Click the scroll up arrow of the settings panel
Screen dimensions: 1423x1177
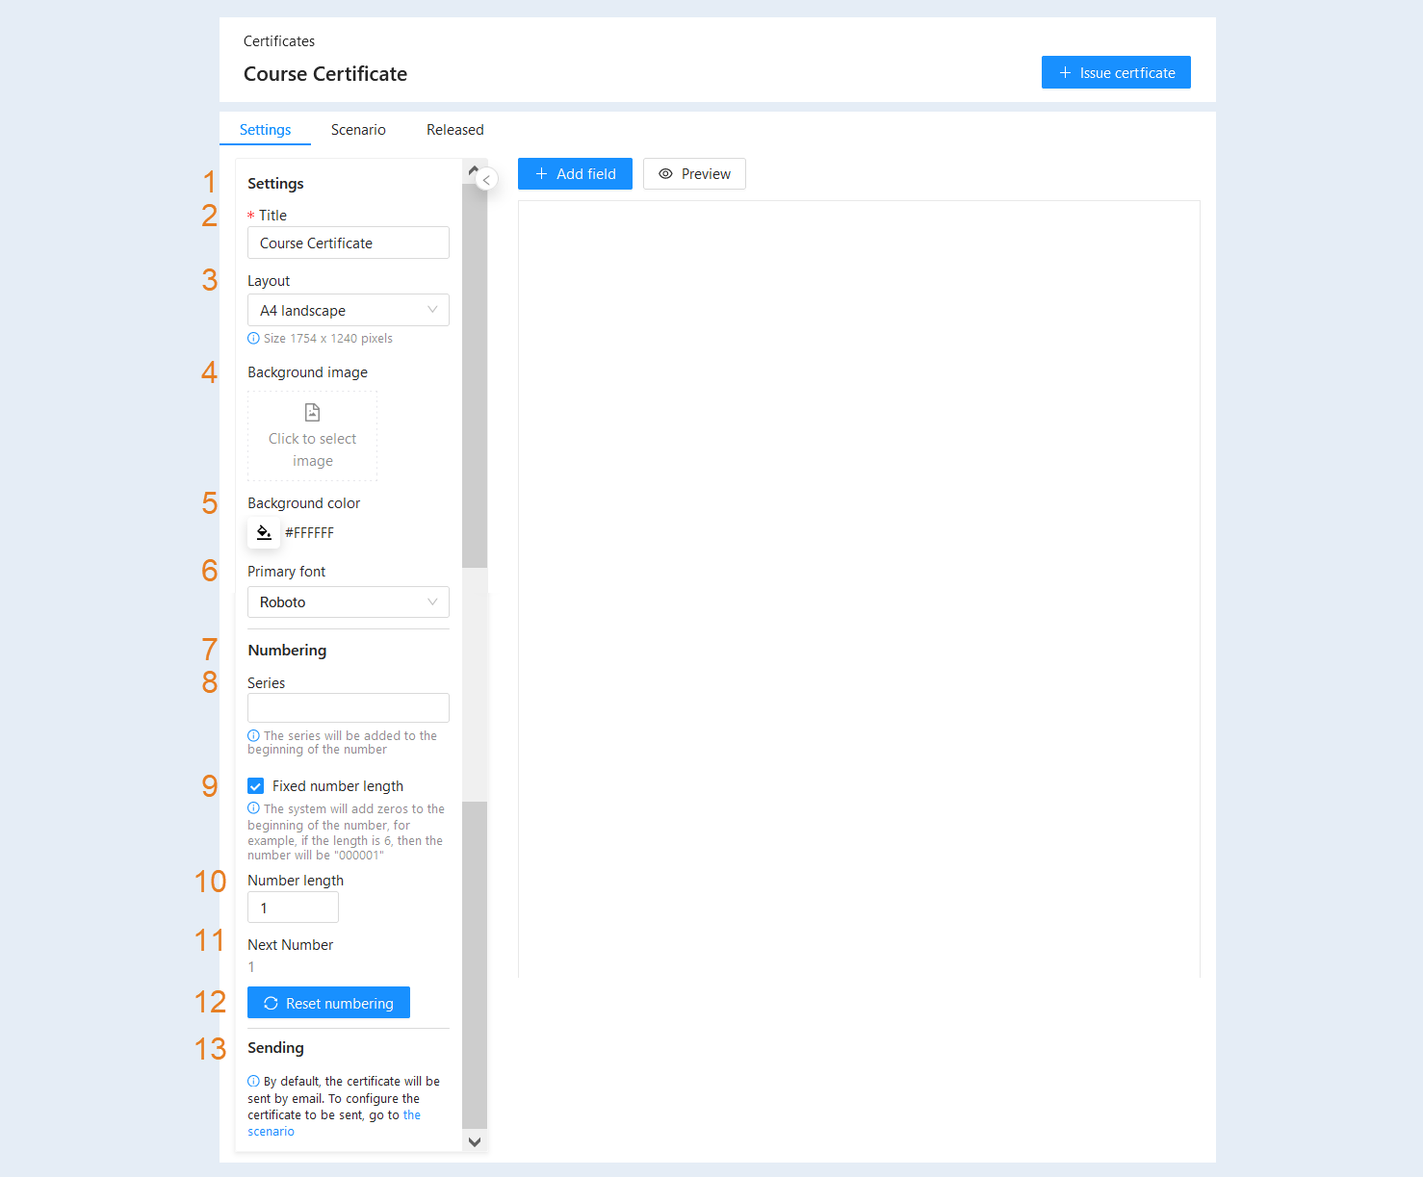pos(474,170)
